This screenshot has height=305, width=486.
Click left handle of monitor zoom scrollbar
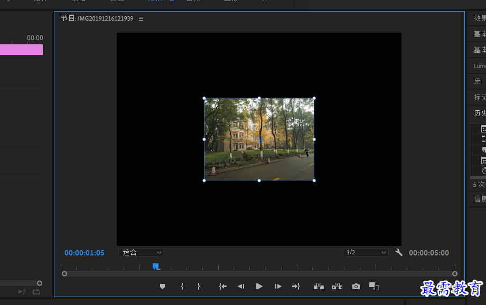pyautogui.click(x=64, y=274)
